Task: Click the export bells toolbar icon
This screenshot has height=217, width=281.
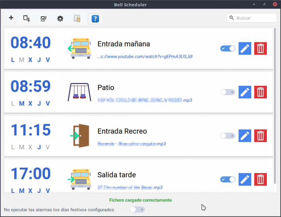Action: (x=27, y=18)
